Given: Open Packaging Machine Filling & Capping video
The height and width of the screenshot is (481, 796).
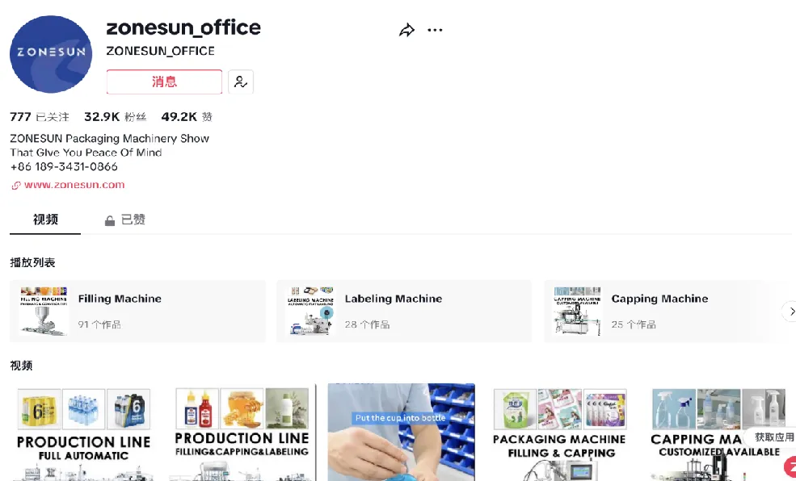Looking at the screenshot, I should pos(560,433).
